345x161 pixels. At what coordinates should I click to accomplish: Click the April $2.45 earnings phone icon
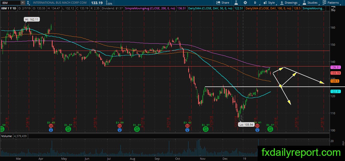(x=51, y=125)
